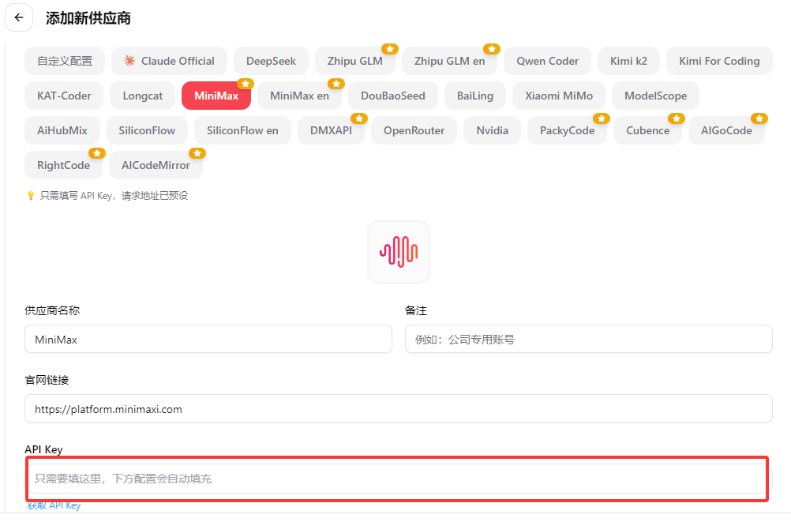Select the DouBaoSeed preset
The image size is (791, 522).
393,96
